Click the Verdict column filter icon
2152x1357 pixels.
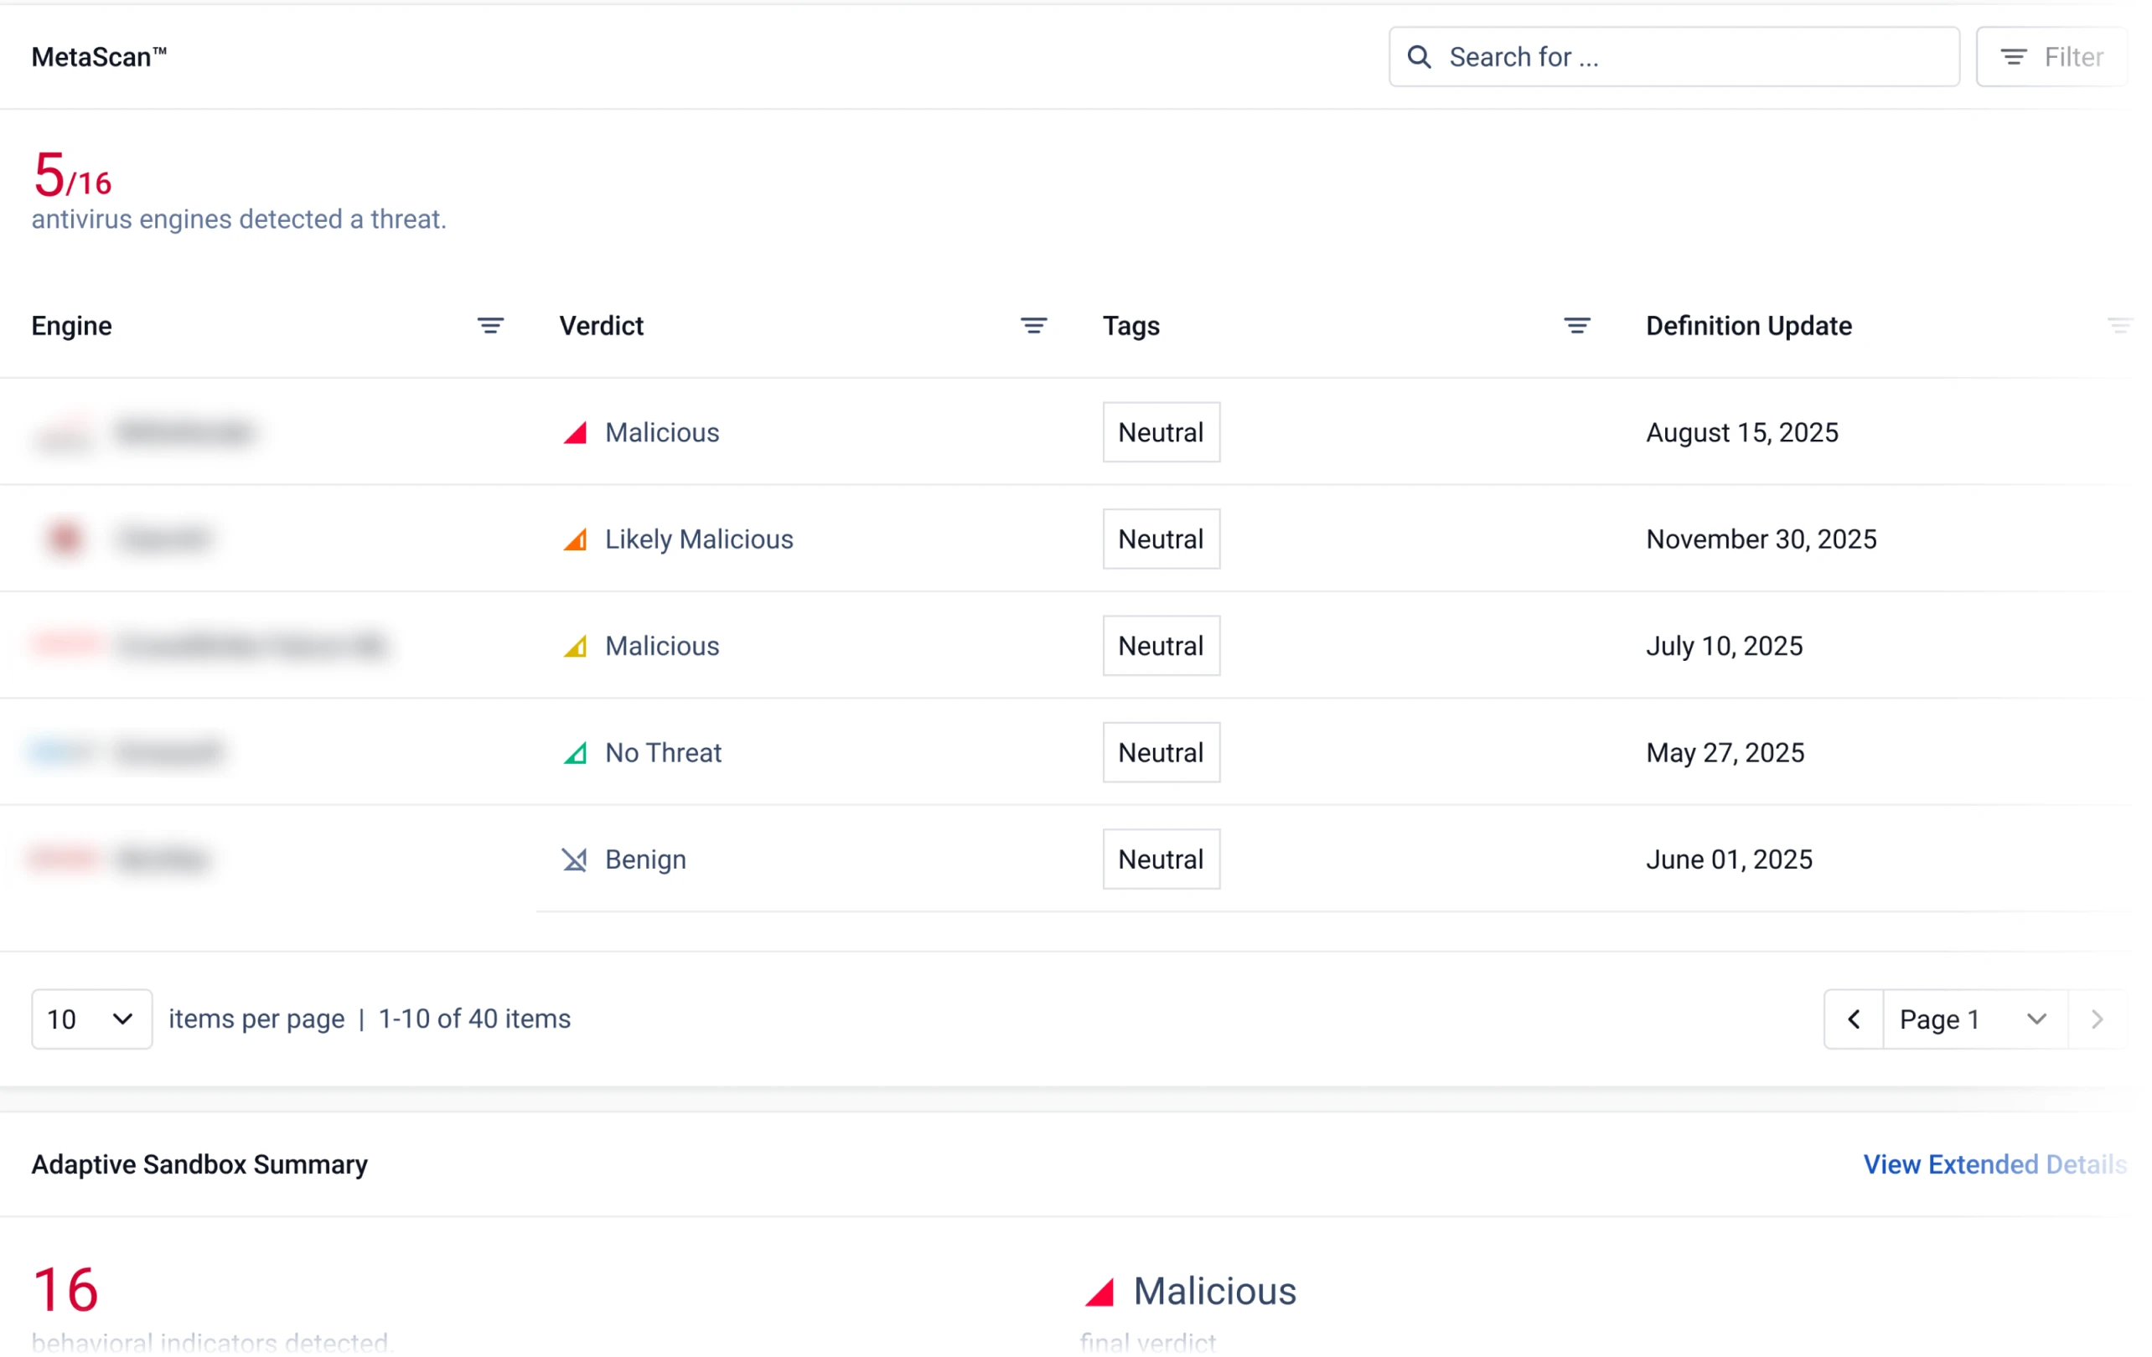[1033, 326]
